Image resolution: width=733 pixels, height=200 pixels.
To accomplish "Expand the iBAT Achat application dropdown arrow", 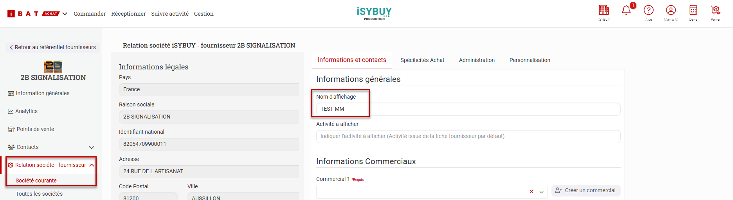I will point(65,14).
